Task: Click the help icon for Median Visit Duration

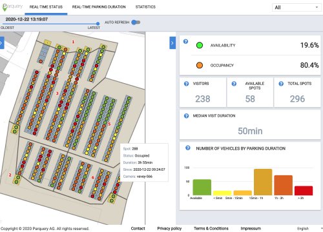Action: (x=187, y=116)
